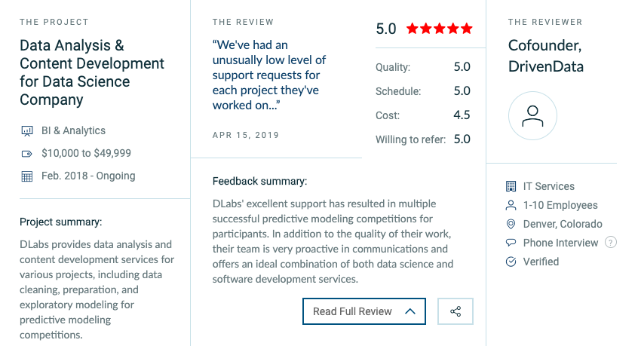Click the Denver location pin icon
Screen dimensions: 638x346
[x=511, y=224]
